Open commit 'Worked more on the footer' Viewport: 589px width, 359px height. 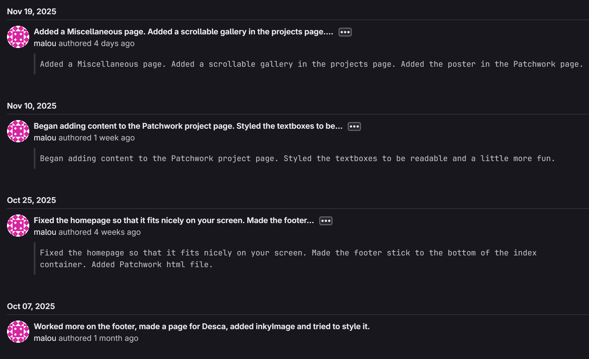pos(201,327)
